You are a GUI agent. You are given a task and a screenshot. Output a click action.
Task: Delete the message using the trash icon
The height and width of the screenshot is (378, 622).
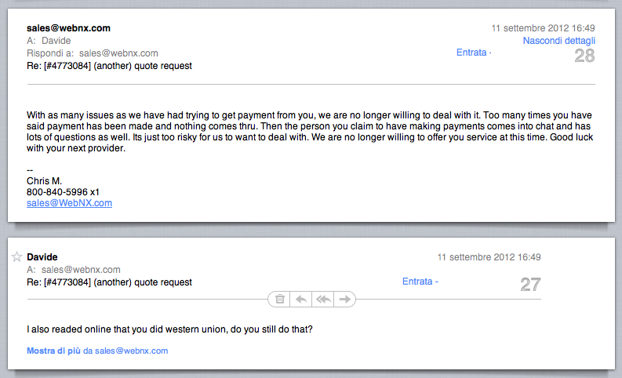[x=280, y=299]
